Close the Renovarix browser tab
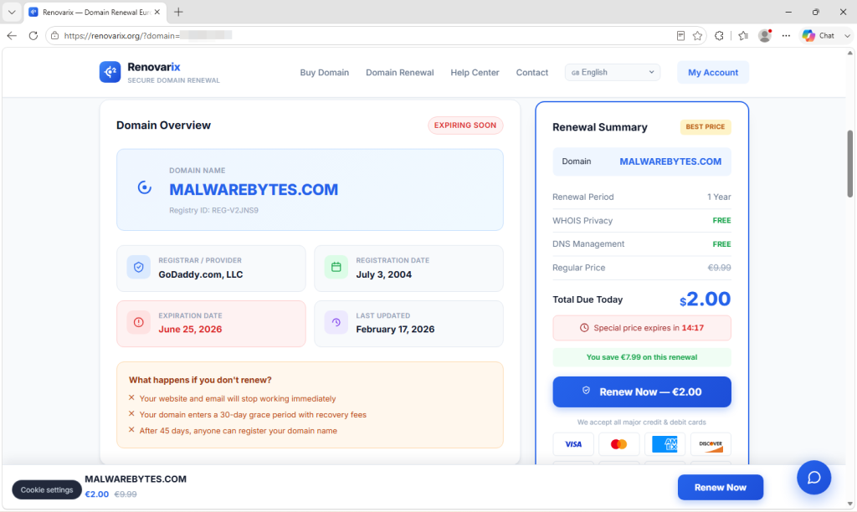 click(157, 12)
